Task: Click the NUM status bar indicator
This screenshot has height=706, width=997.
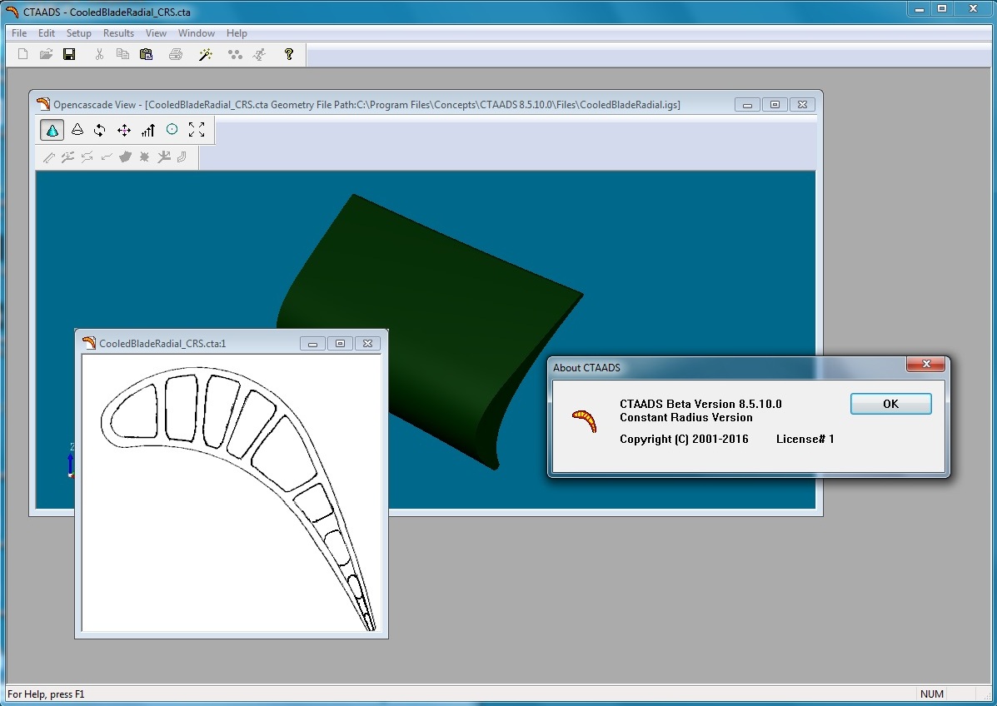Action: (931, 694)
